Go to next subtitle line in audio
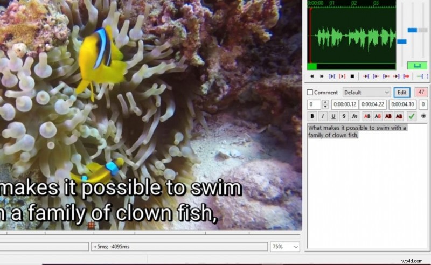This screenshot has height=265, width=431. pyautogui.click(x=322, y=76)
